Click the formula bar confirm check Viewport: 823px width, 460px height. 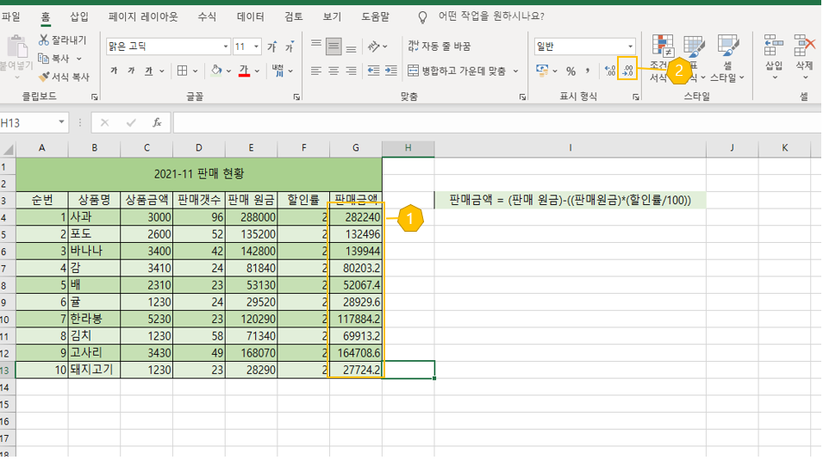click(x=131, y=122)
